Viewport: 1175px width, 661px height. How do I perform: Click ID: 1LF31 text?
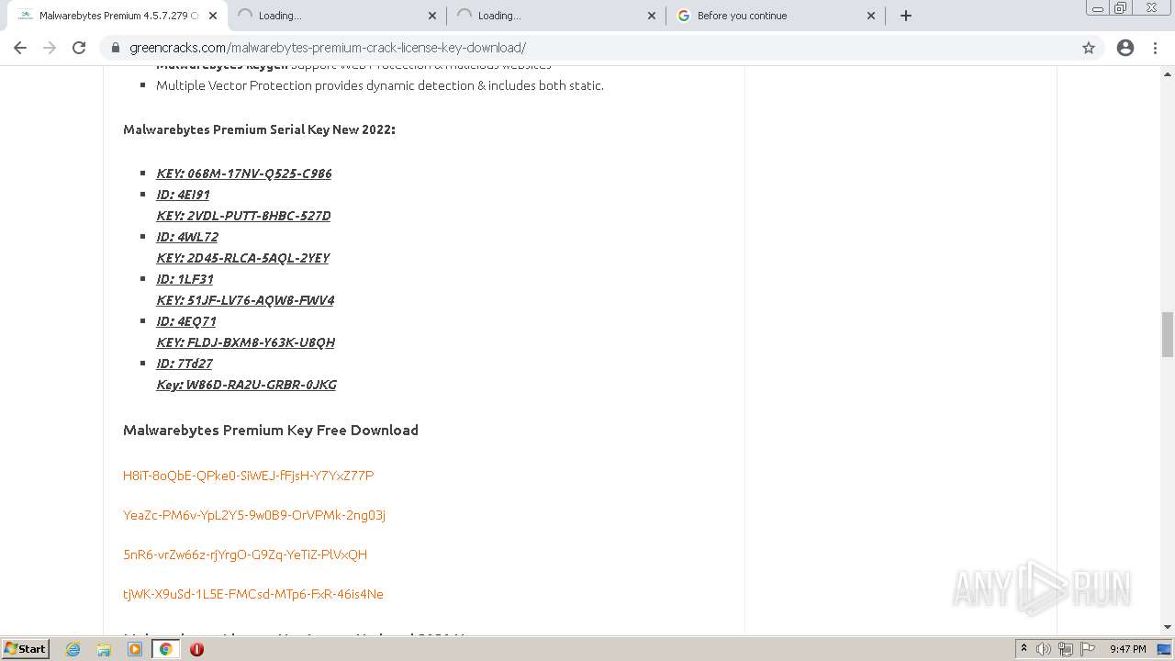[x=185, y=279]
